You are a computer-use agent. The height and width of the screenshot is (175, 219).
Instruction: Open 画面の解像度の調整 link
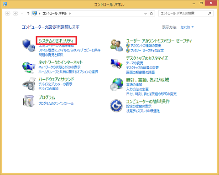[x=141, y=72]
